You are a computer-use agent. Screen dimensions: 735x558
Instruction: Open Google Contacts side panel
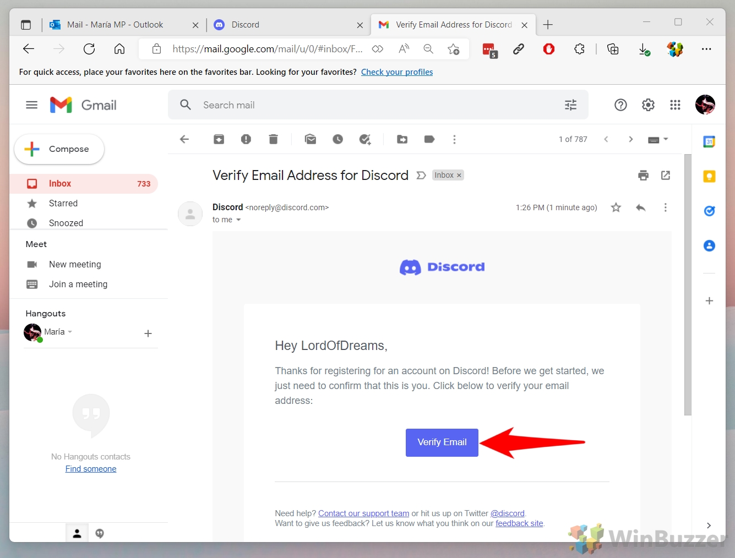(x=709, y=245)
